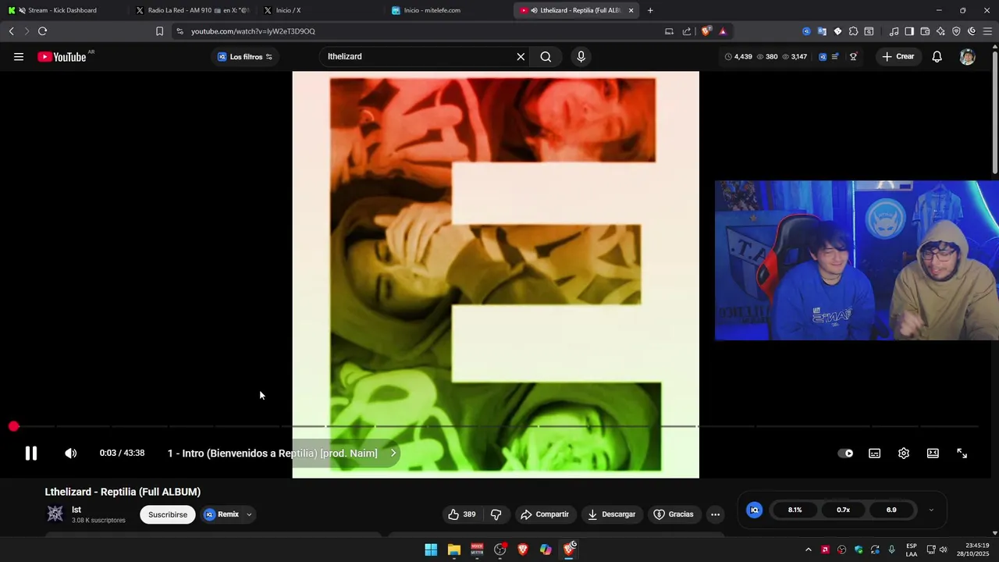Open the Brave Leo AI sparkle icon
Viewport: 999px width, 562px height.
[x=940, y=31]
